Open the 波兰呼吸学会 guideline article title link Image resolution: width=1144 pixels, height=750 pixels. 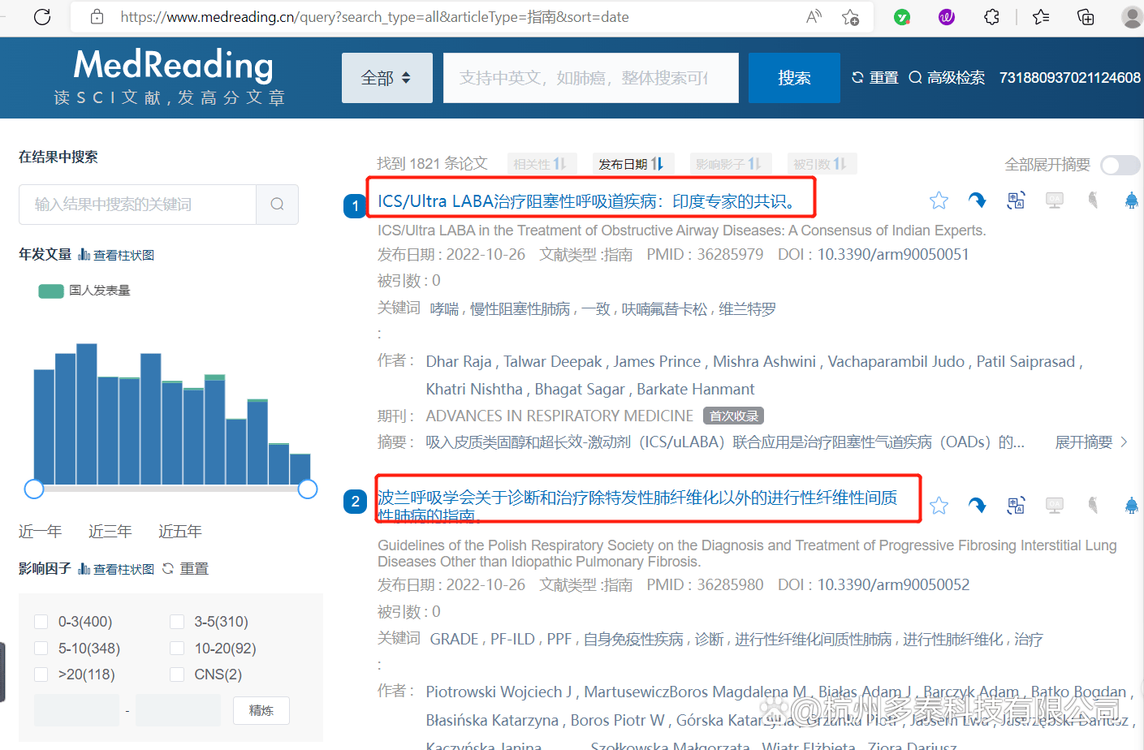637,506
